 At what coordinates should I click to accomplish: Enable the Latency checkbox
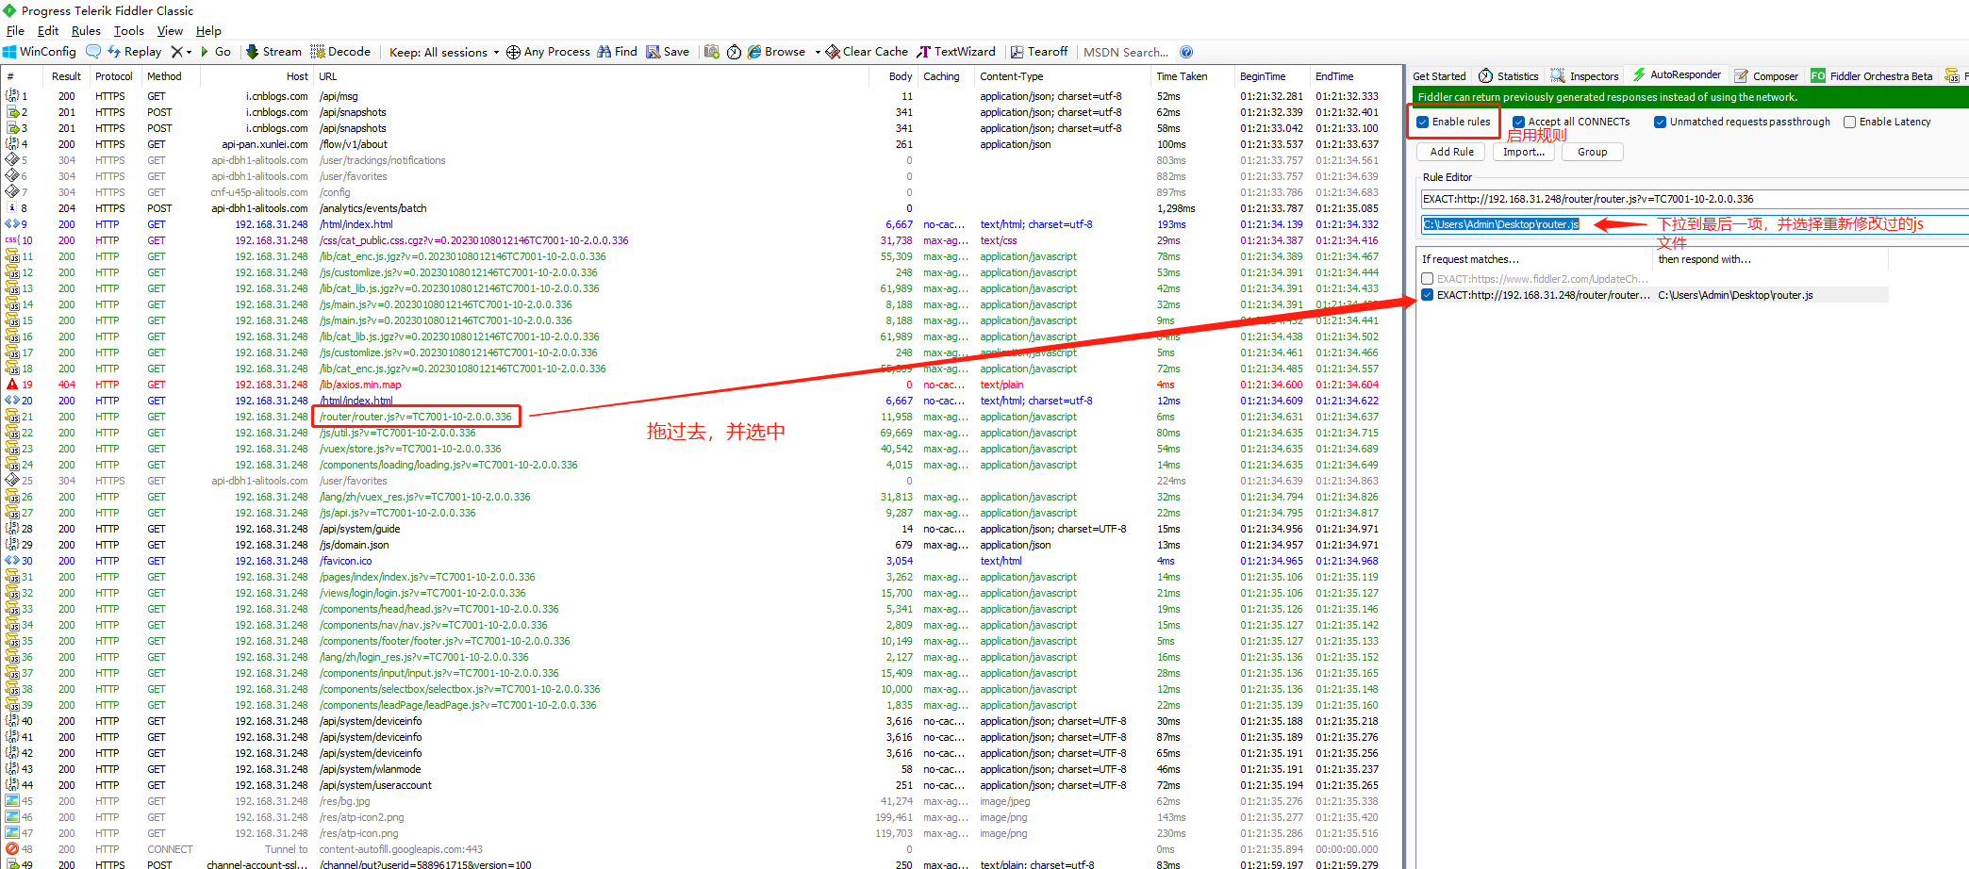(1849, 122)
